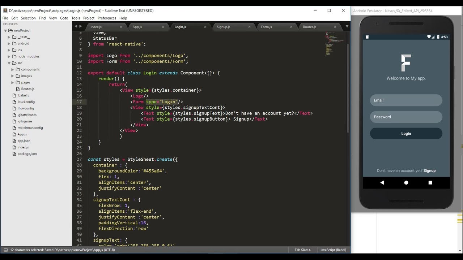Click Tab Size: 4 in status bar
Viewport: 463px width, 260px height.
tap(302, 250)
